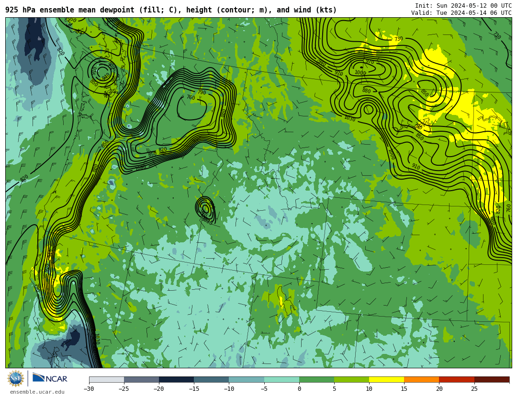Screen dimensions: 517x398
Task: Pick the light gray -30 to -25 colorbar segment
Action: (106, 380)
